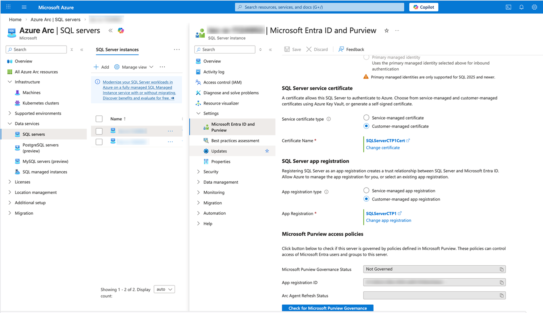Go to SQL managed instances
This screenshot has height=313, width=543.
[45, 172]
